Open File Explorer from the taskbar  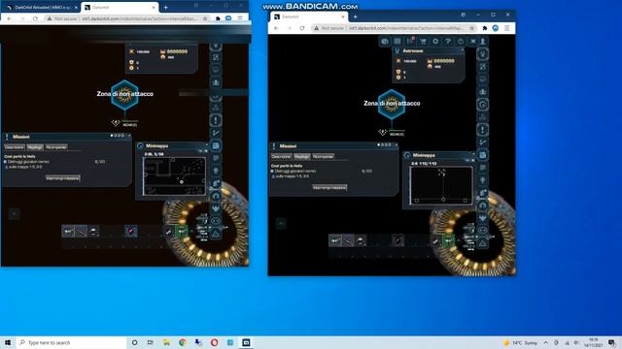(x=166, y=342)
